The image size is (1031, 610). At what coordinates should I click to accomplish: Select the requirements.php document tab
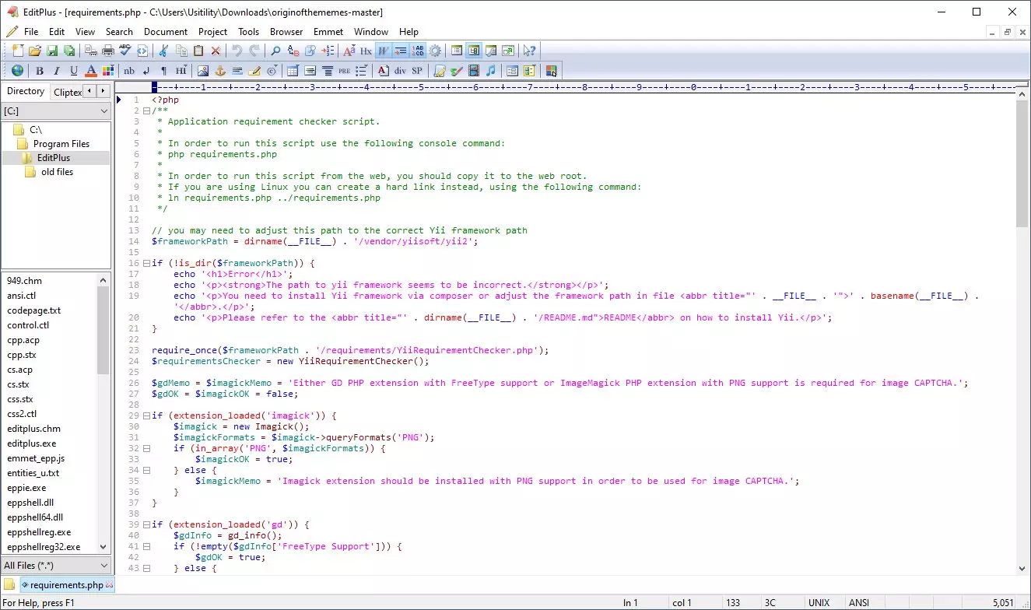point(66,584)
